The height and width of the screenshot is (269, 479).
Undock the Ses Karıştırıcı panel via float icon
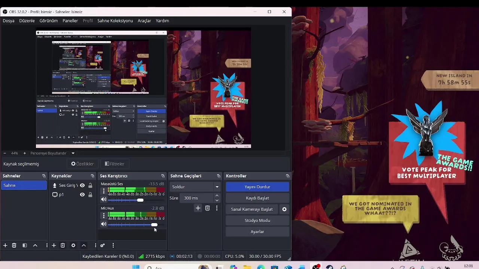tap(163, 176)
